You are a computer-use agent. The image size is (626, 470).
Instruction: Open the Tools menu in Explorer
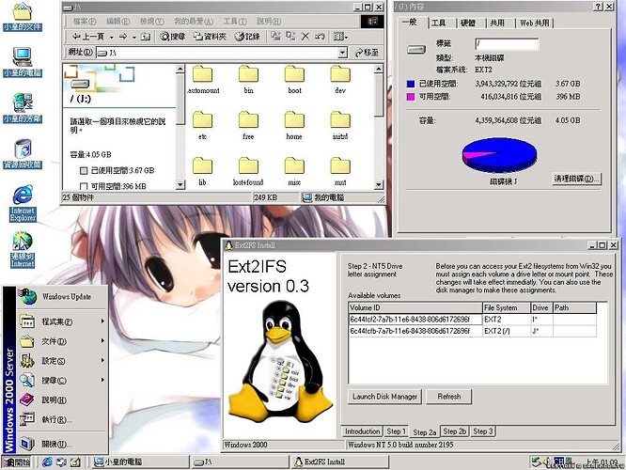[x=235, y=22]
